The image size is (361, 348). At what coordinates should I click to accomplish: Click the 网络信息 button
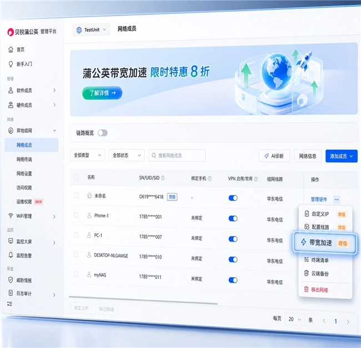[308, 156]
